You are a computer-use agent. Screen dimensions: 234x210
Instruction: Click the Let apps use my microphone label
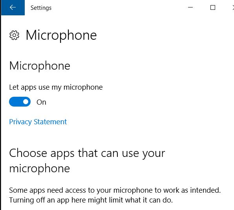click(x=56, y=87)
